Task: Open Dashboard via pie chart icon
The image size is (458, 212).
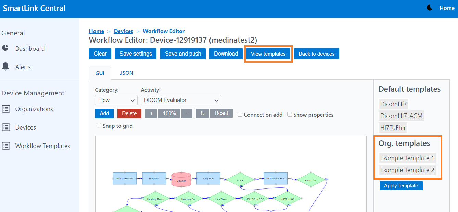Action: pos(5,48)
